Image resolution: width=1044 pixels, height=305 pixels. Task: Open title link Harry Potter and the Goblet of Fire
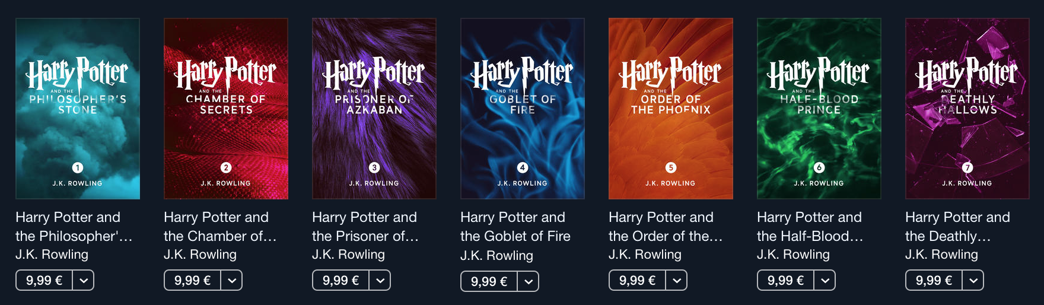click(x=515, y=227)
